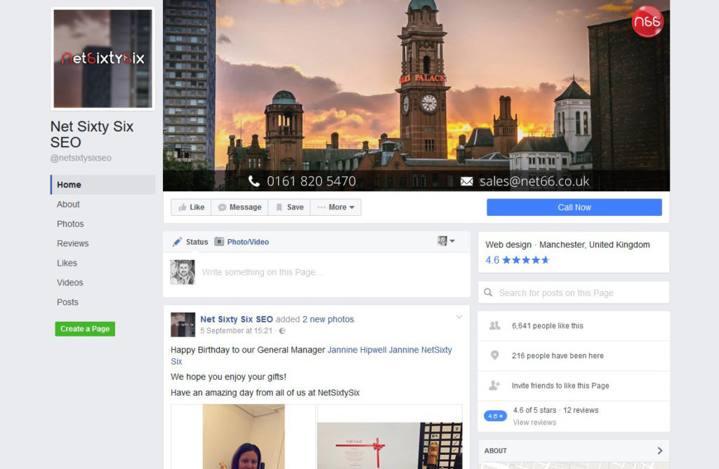The height and width of the screenshot is (469, 719).
Task: Select Home in the left sidebar
Action: [x=103, y=184]
